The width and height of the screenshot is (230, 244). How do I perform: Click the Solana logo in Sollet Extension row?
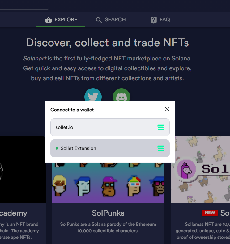[x=161, y=148]
